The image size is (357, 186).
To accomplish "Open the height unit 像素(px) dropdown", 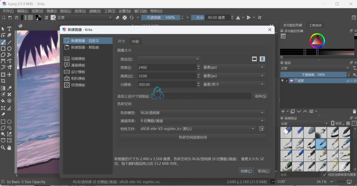I will (234, 76).
